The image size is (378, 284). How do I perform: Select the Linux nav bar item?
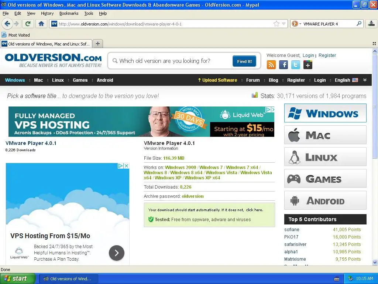coord(58,80)
